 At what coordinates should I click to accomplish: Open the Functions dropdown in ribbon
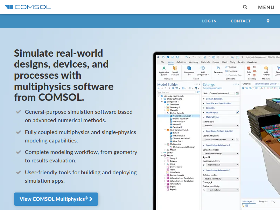click(232, 71)
